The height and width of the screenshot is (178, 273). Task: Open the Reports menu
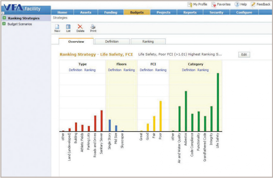(x=190, y=12)
